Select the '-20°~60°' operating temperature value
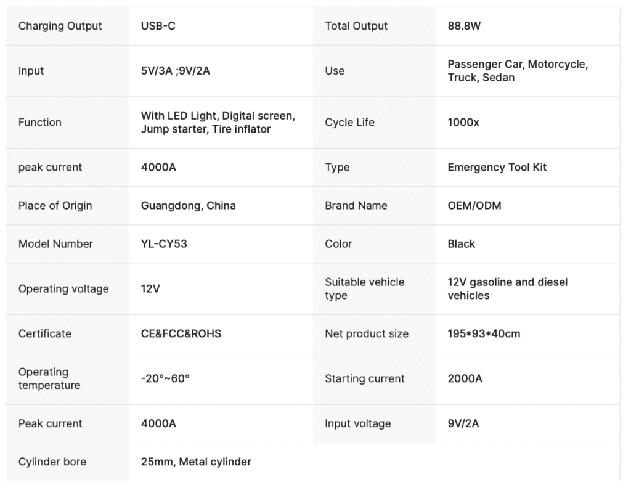The height and width of the screenshot is (490, 631). tap(165, 378)
